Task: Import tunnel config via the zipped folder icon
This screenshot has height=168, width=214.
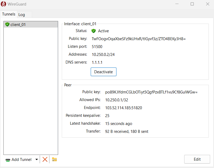Action: pyautogui.click(x=54, y=159)
